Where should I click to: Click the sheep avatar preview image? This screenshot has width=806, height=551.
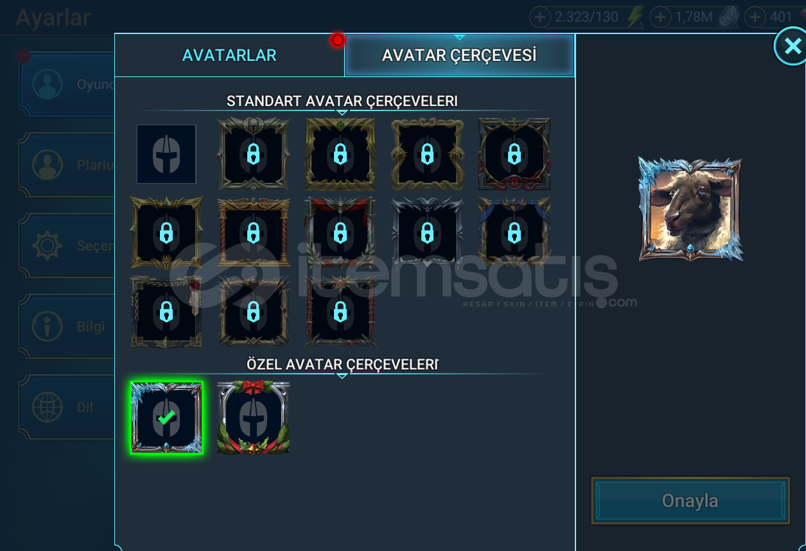click(690, 209)
